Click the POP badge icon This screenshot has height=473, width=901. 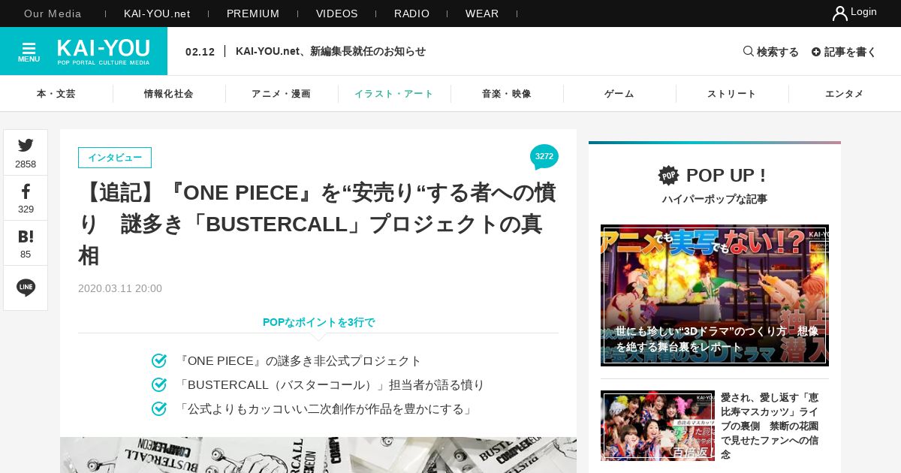[668, 175]
